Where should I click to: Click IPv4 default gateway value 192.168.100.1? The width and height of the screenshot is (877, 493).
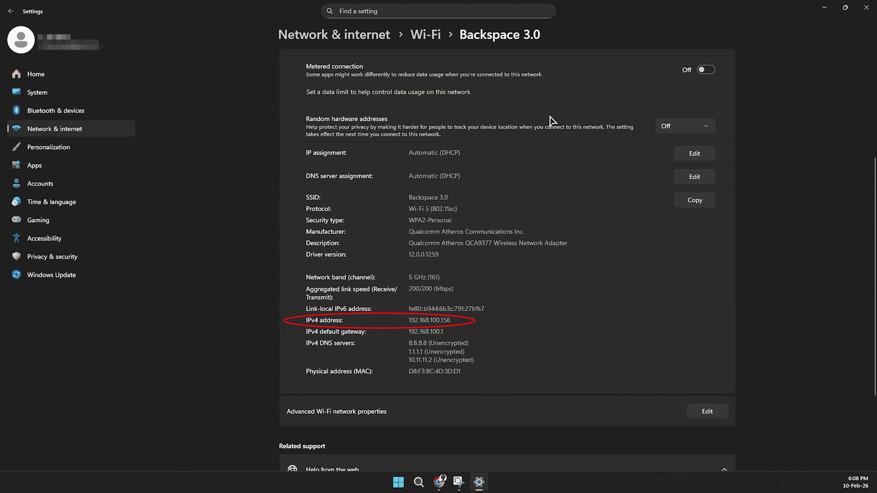(426, 332)
